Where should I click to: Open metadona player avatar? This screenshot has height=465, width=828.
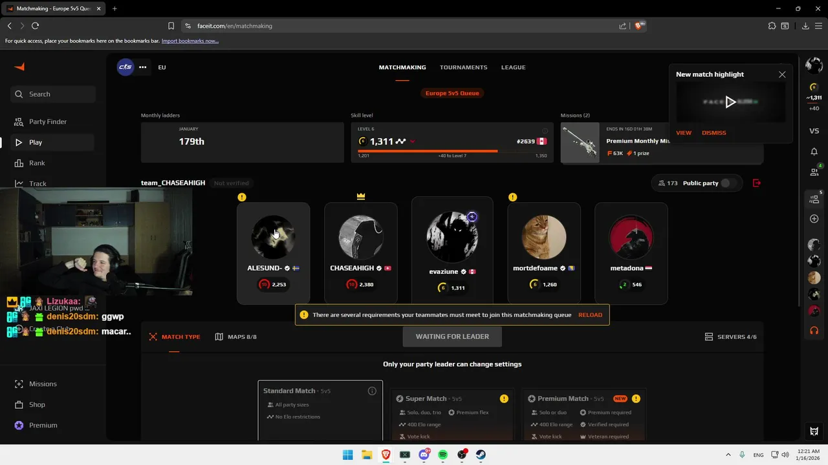coord(631,236)
